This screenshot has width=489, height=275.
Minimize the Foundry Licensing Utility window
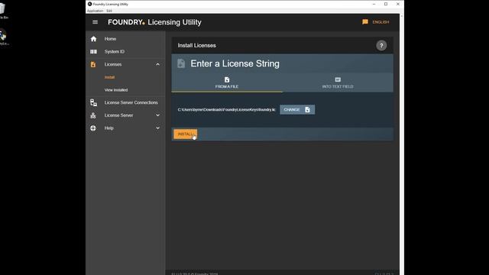pos(374,4)
